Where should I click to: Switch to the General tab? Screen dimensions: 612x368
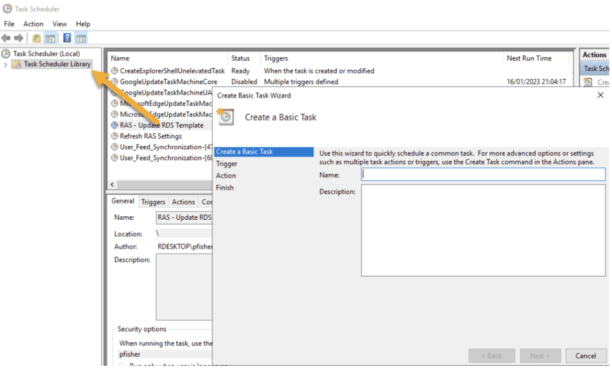pyautogui.click(x=123, y=201)
